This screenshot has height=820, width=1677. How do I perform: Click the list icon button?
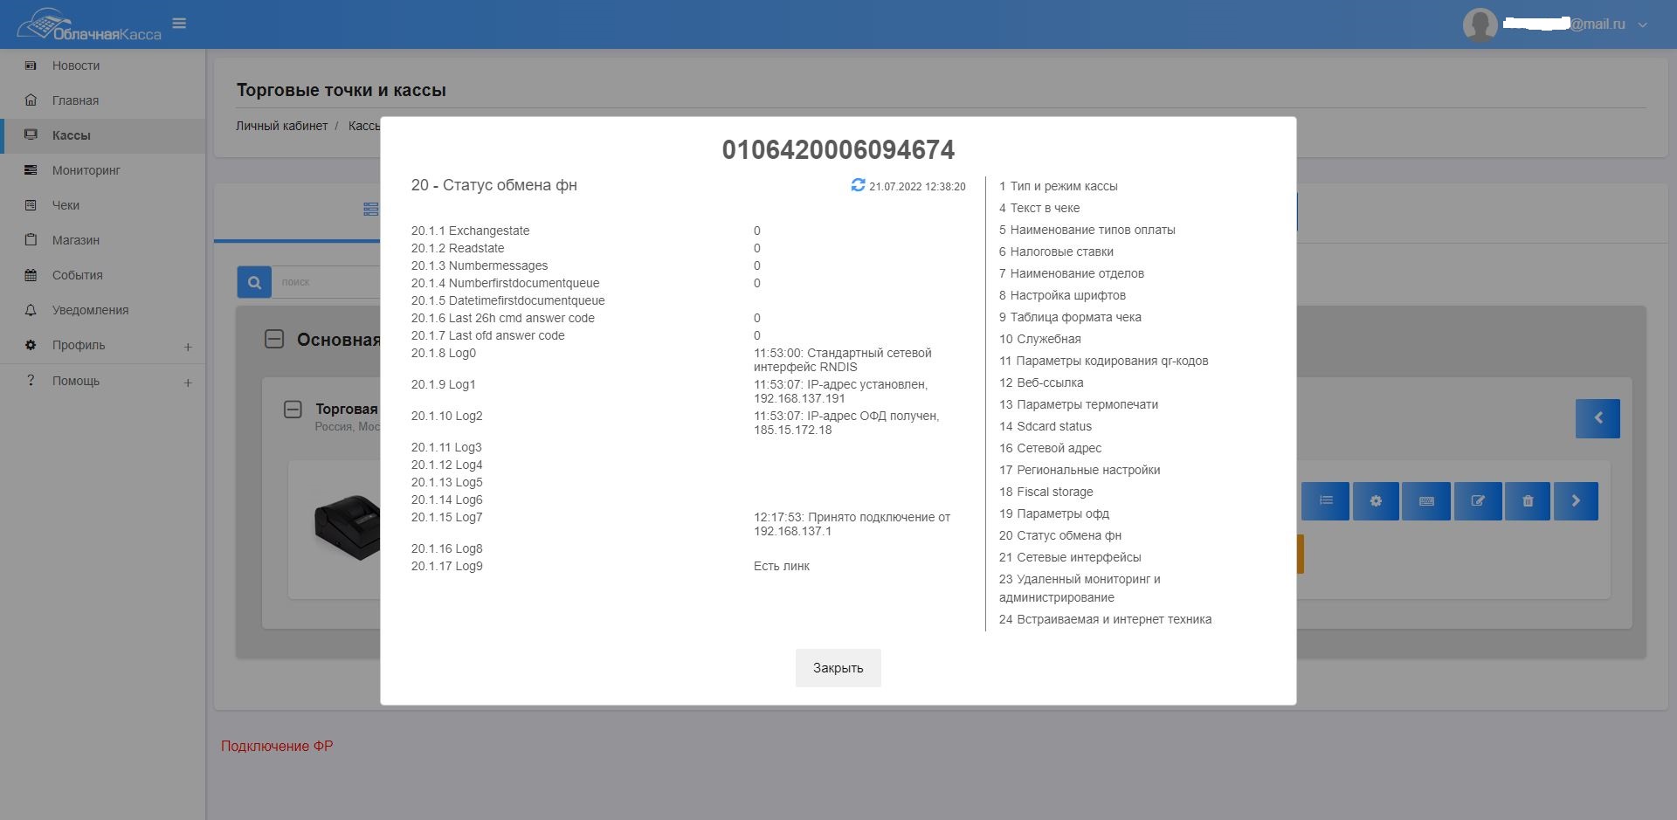click(1326, 501)
